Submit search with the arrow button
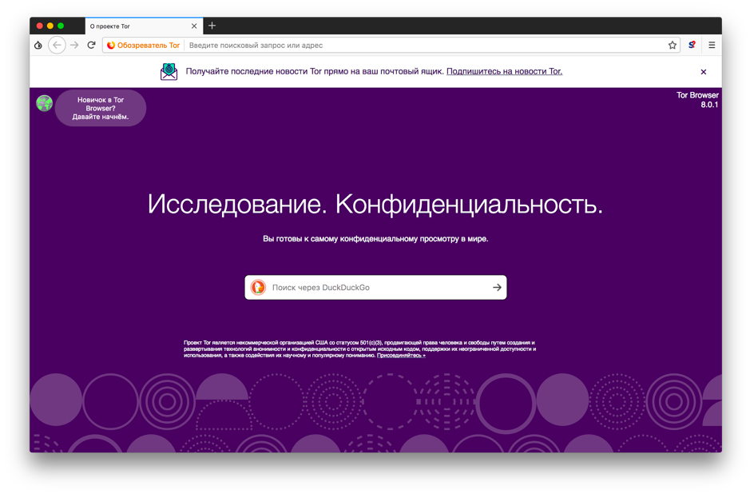The image size is (750, 494). pos(497,287)
